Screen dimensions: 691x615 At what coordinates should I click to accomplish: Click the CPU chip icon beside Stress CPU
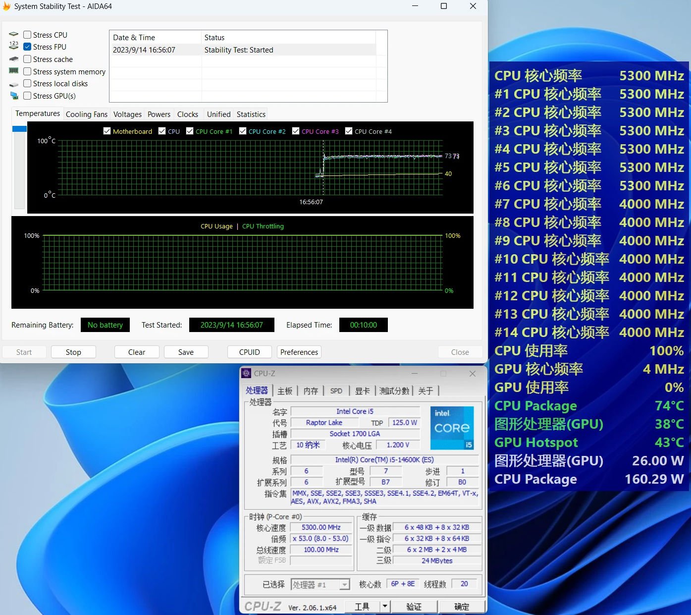click(13, 34)
